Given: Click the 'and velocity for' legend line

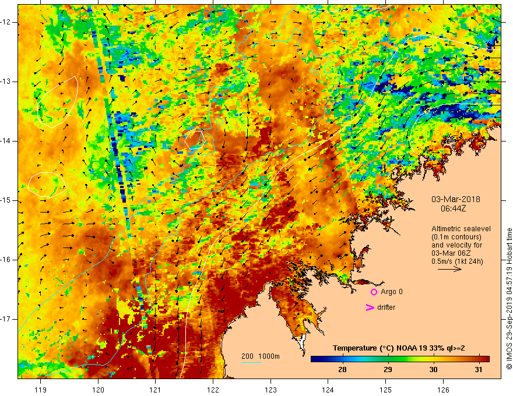Looking at the screenshot, I should click(x=456, y=245).
